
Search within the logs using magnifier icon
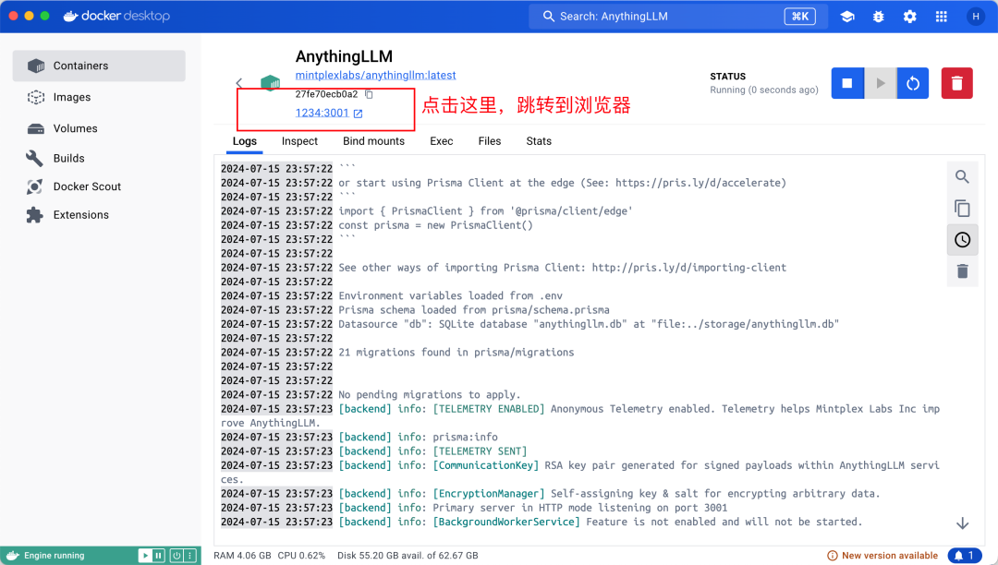click(962, 176)
